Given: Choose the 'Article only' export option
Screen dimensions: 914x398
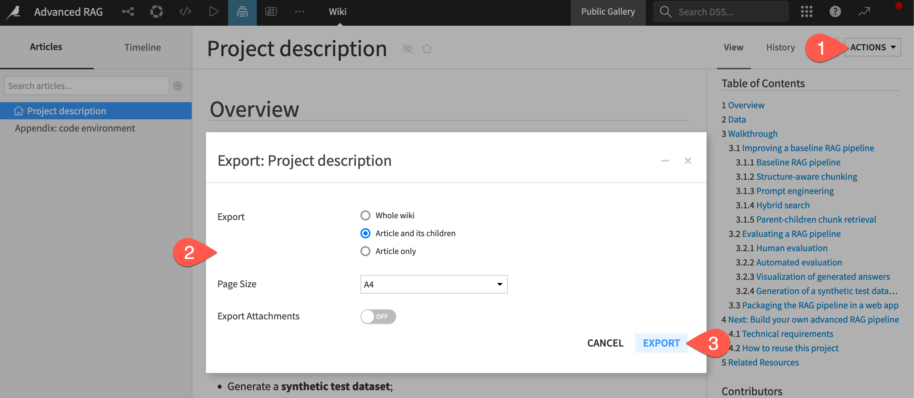Looking at the screenshot, I should click(365, 251).
